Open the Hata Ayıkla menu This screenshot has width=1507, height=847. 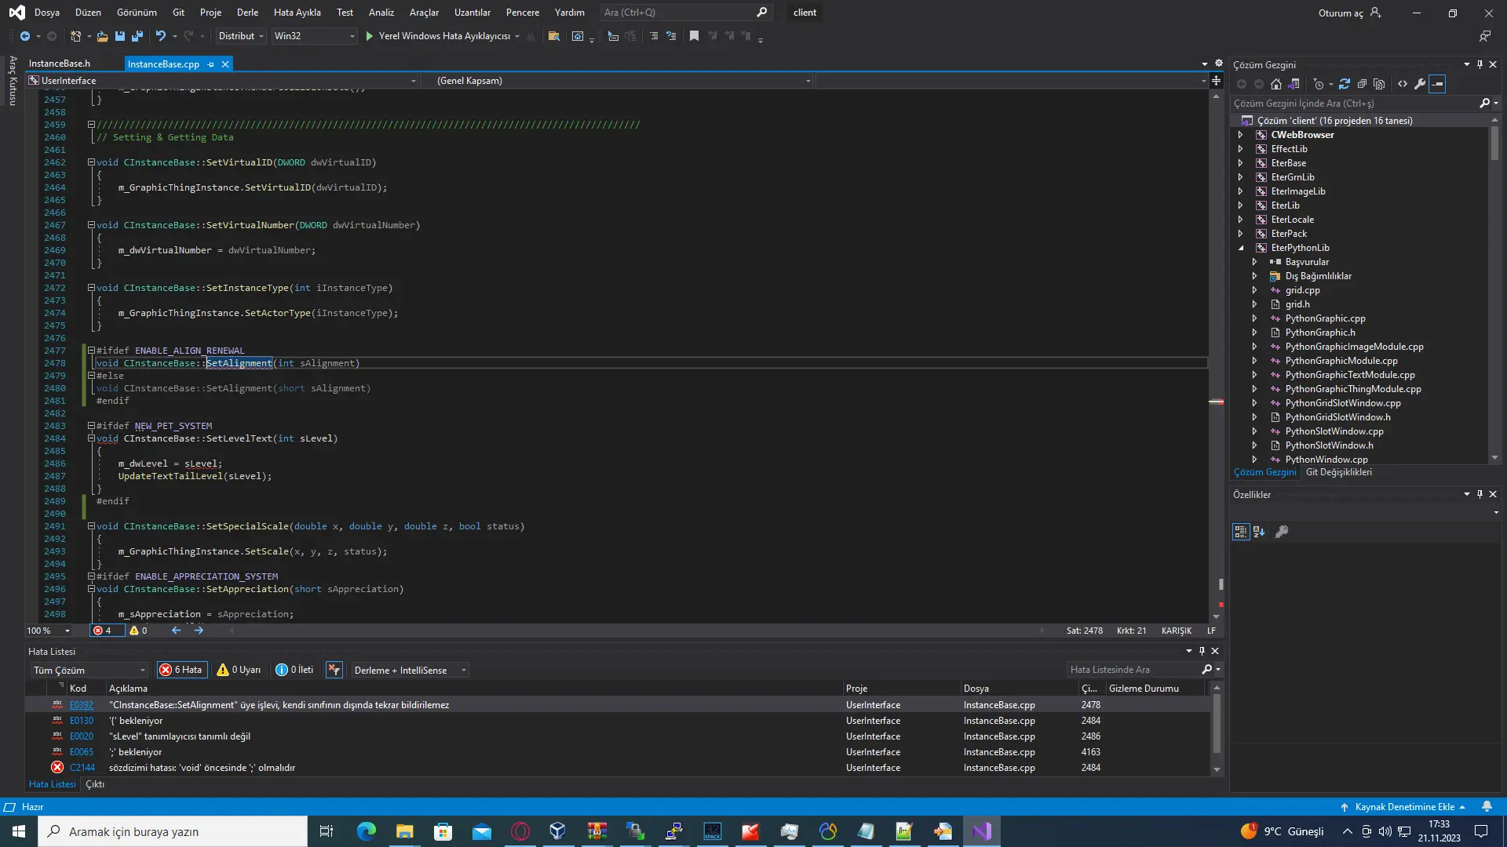297,13
